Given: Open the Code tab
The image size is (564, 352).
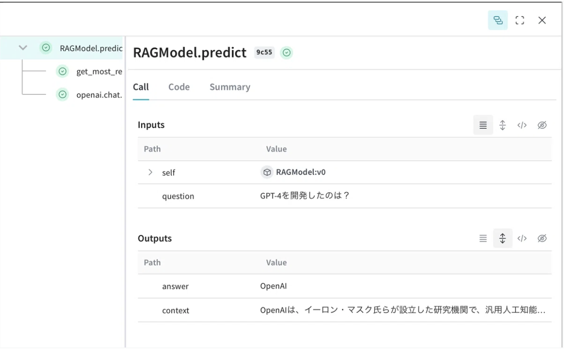Looking at the screenshot, I should (179, 87).
